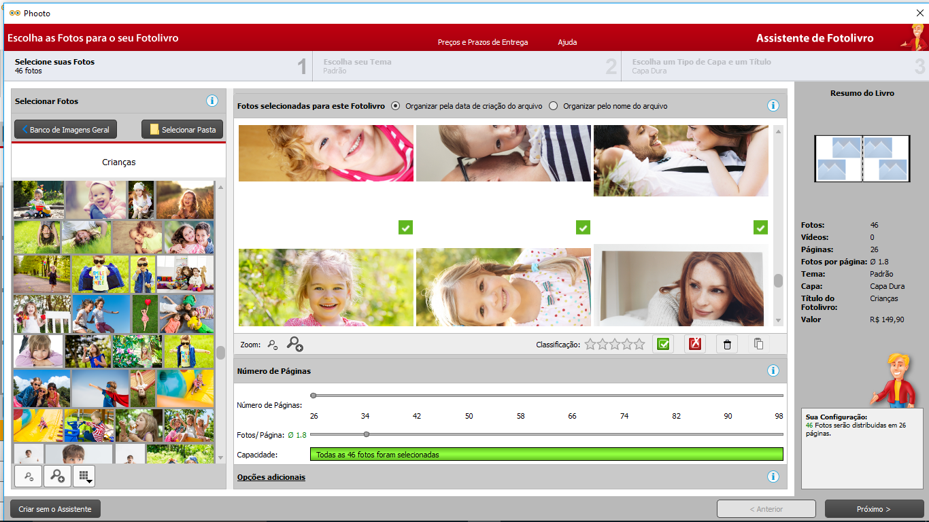Open 'Preços e Prazos de Entrega' menu
The width and height of the screenshot is (929, 522).
(x=482, y=42)
